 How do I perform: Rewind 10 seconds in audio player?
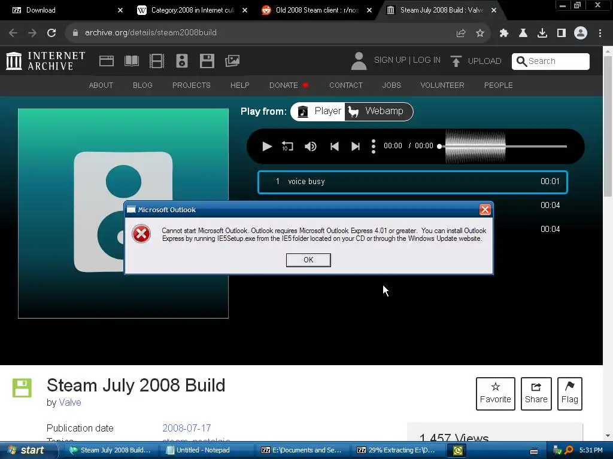[287, 146]
